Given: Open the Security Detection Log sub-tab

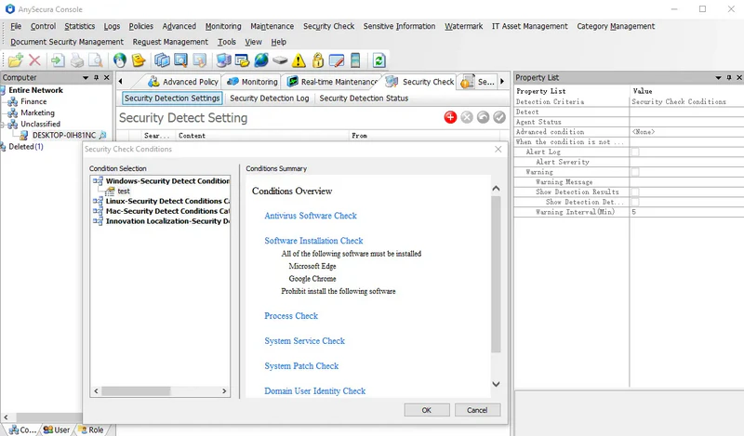Looking at the screenshot, I should (270, 99).
